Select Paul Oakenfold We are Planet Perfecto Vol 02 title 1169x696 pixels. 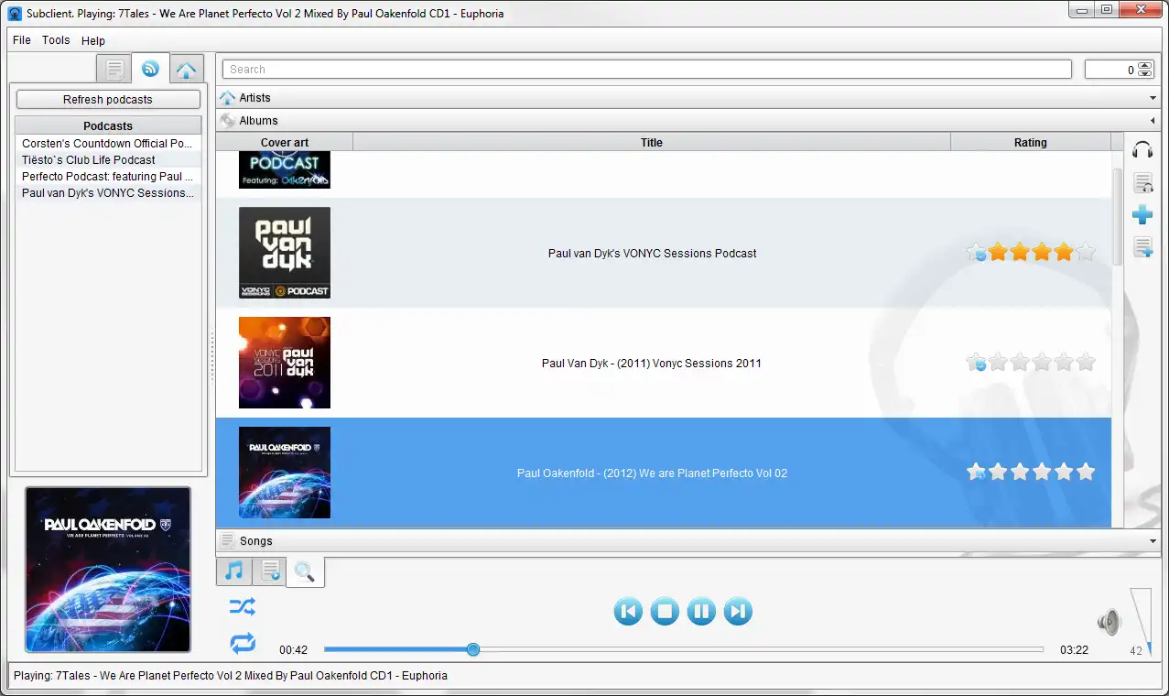coord(652,473)
